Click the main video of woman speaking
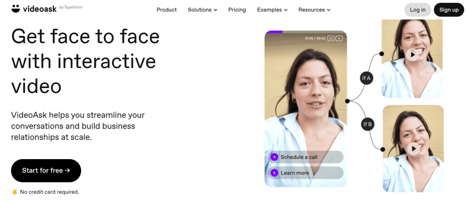Screen dimensions: 467x202 (306, 100)
